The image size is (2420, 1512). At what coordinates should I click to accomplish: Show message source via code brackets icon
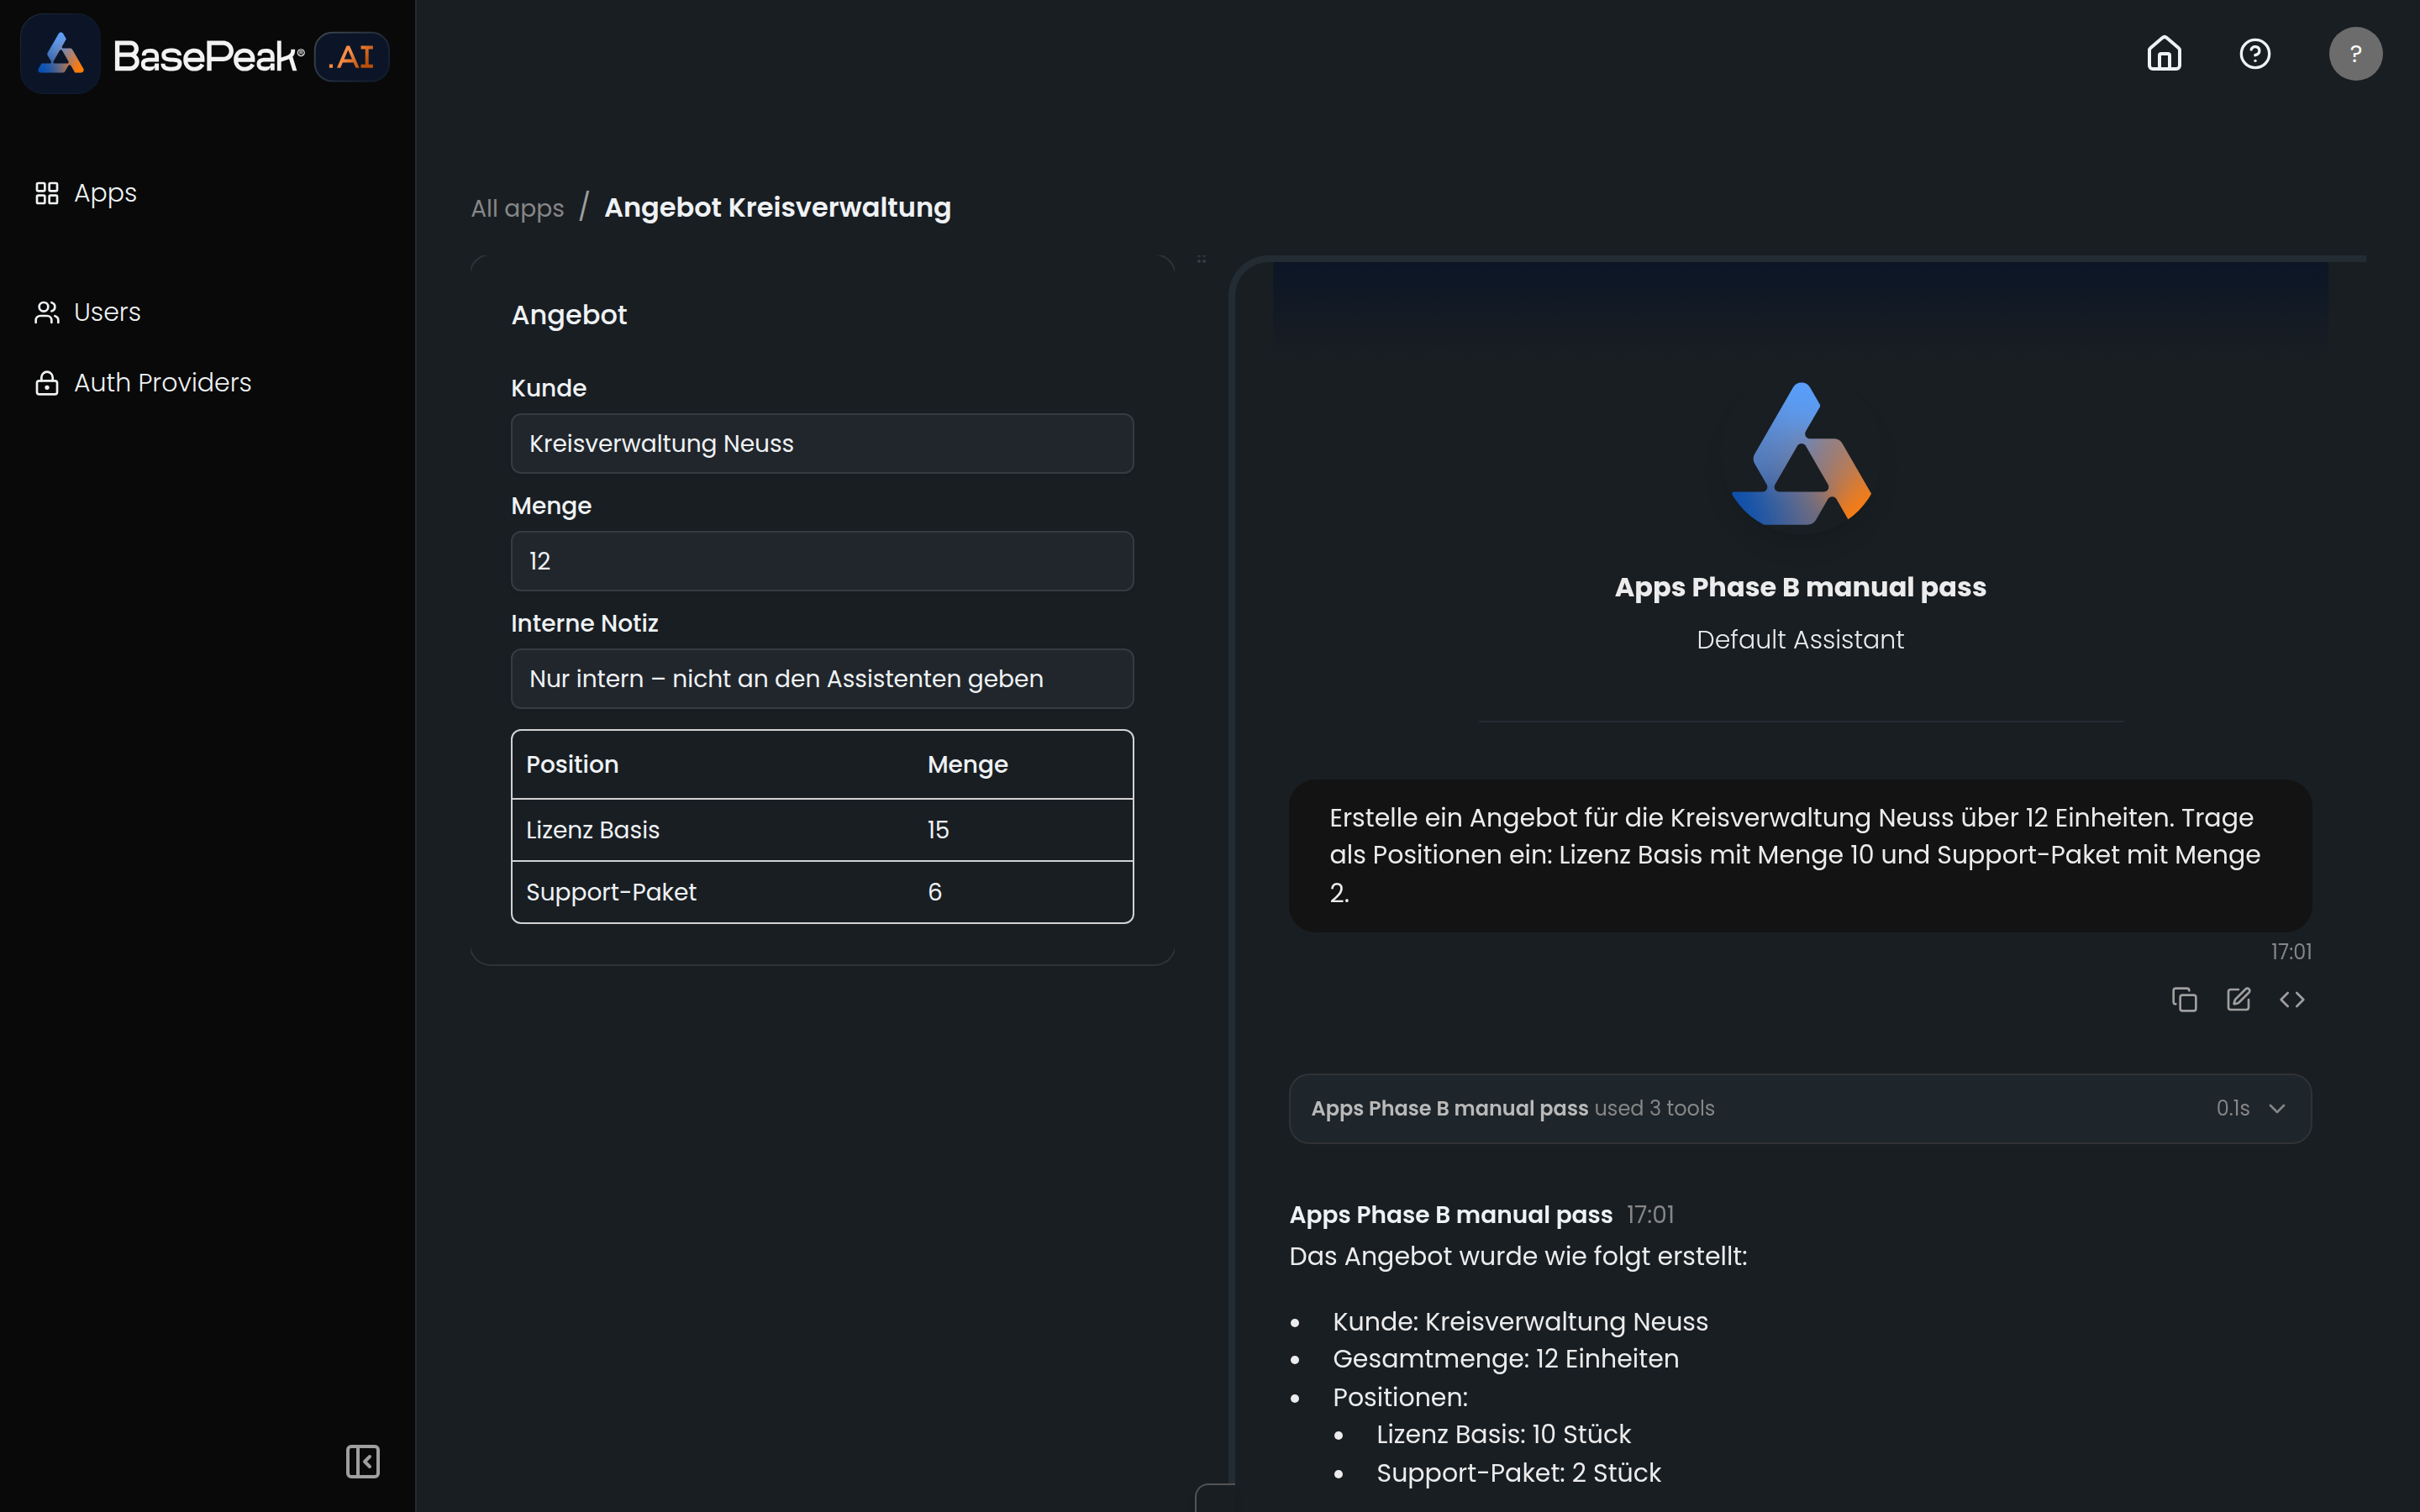[x=2292, y=999]
